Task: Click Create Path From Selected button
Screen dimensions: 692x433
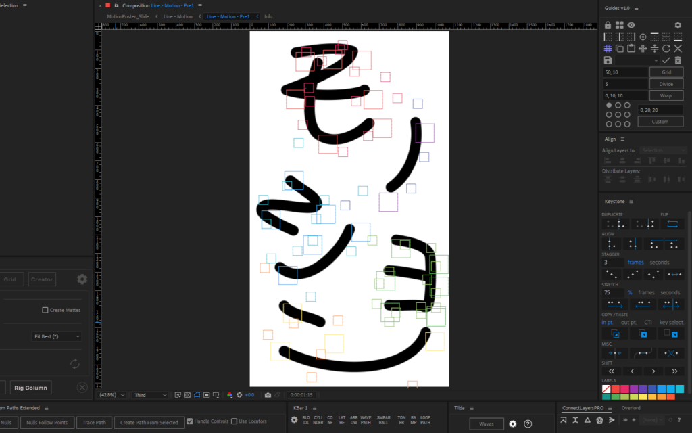Action: tap(149, 423)
